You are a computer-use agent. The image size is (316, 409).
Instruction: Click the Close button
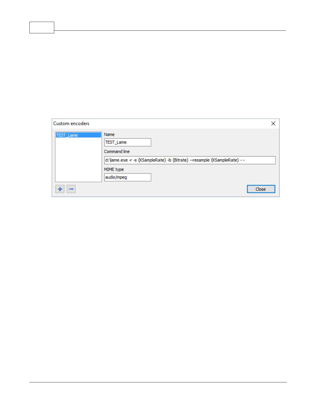261,189
